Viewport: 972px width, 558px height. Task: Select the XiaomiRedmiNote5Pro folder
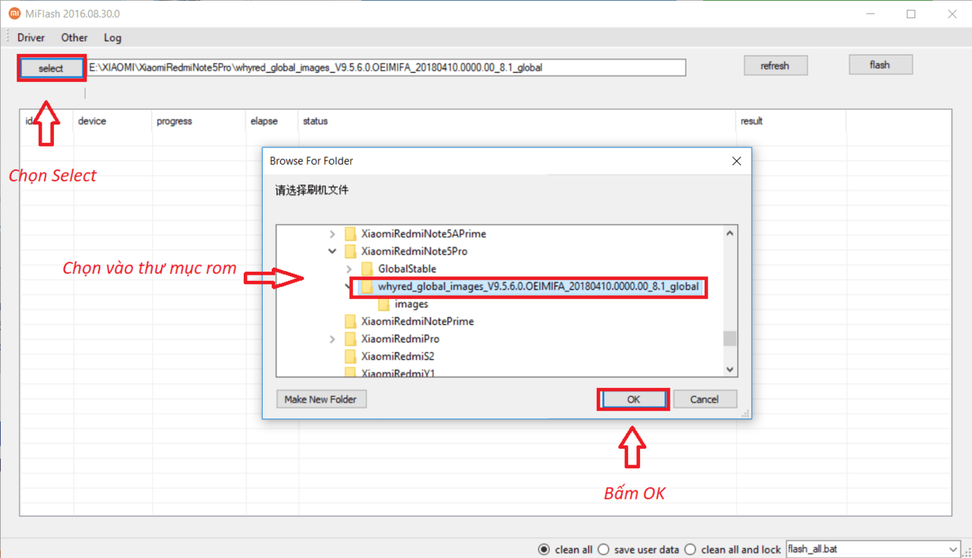[414, 251]
